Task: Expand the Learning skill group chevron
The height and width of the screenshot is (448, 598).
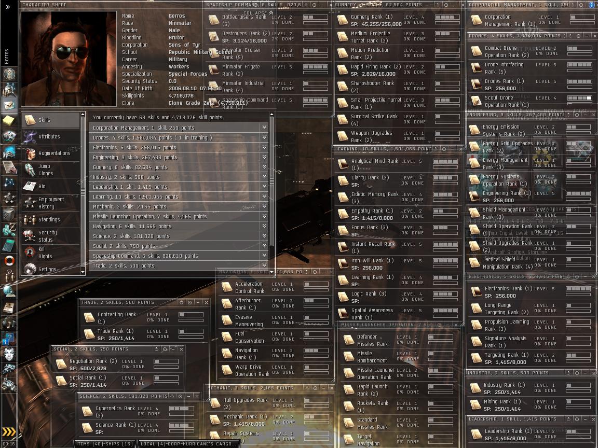Action: coord(264,196)
